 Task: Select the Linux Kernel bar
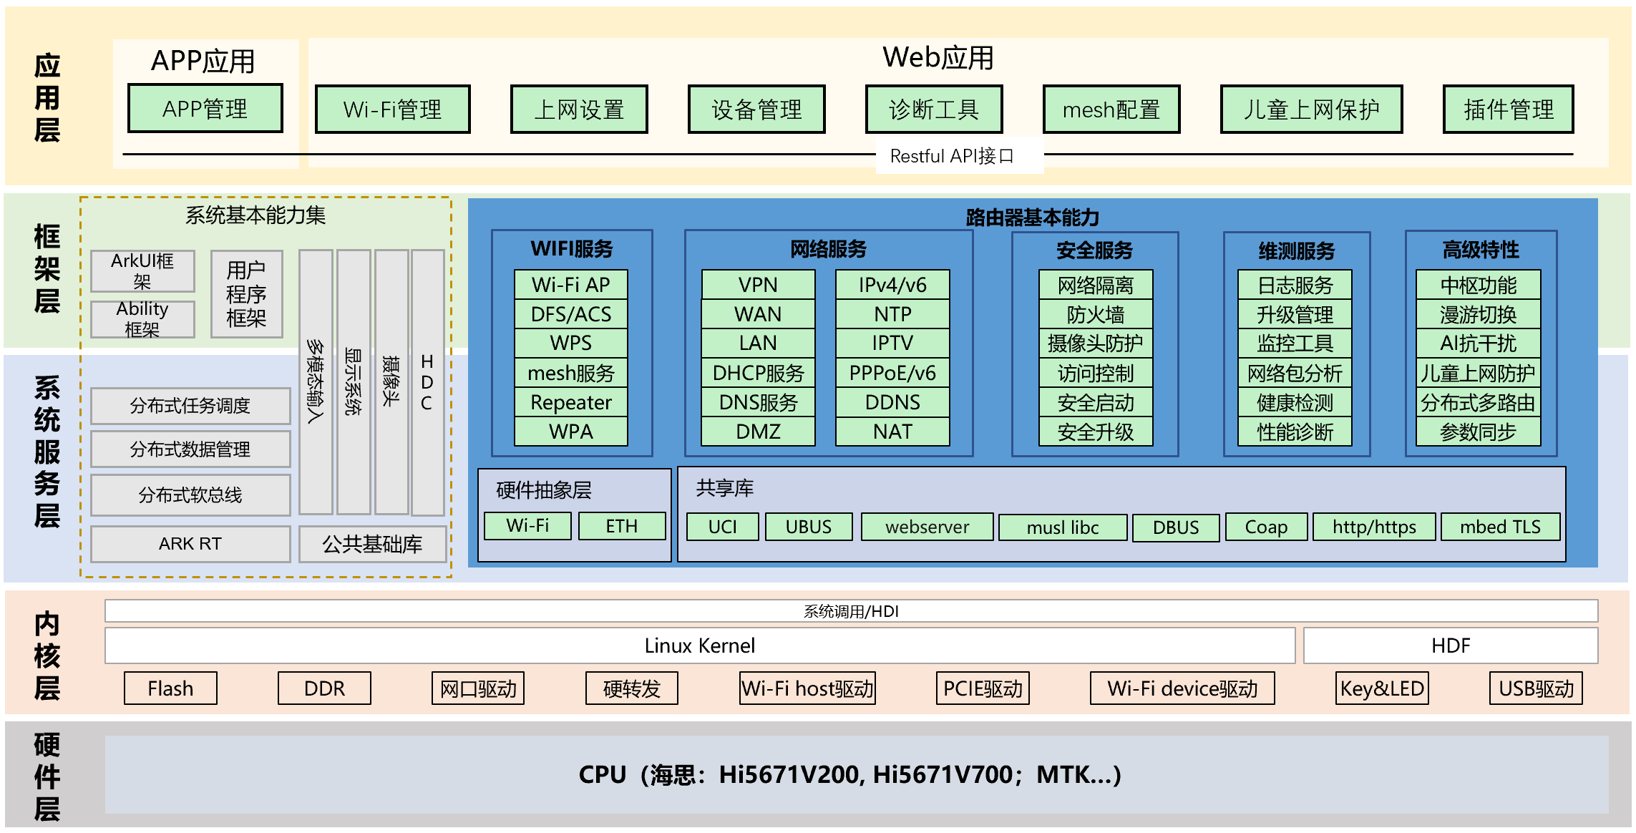click(700, 646)
